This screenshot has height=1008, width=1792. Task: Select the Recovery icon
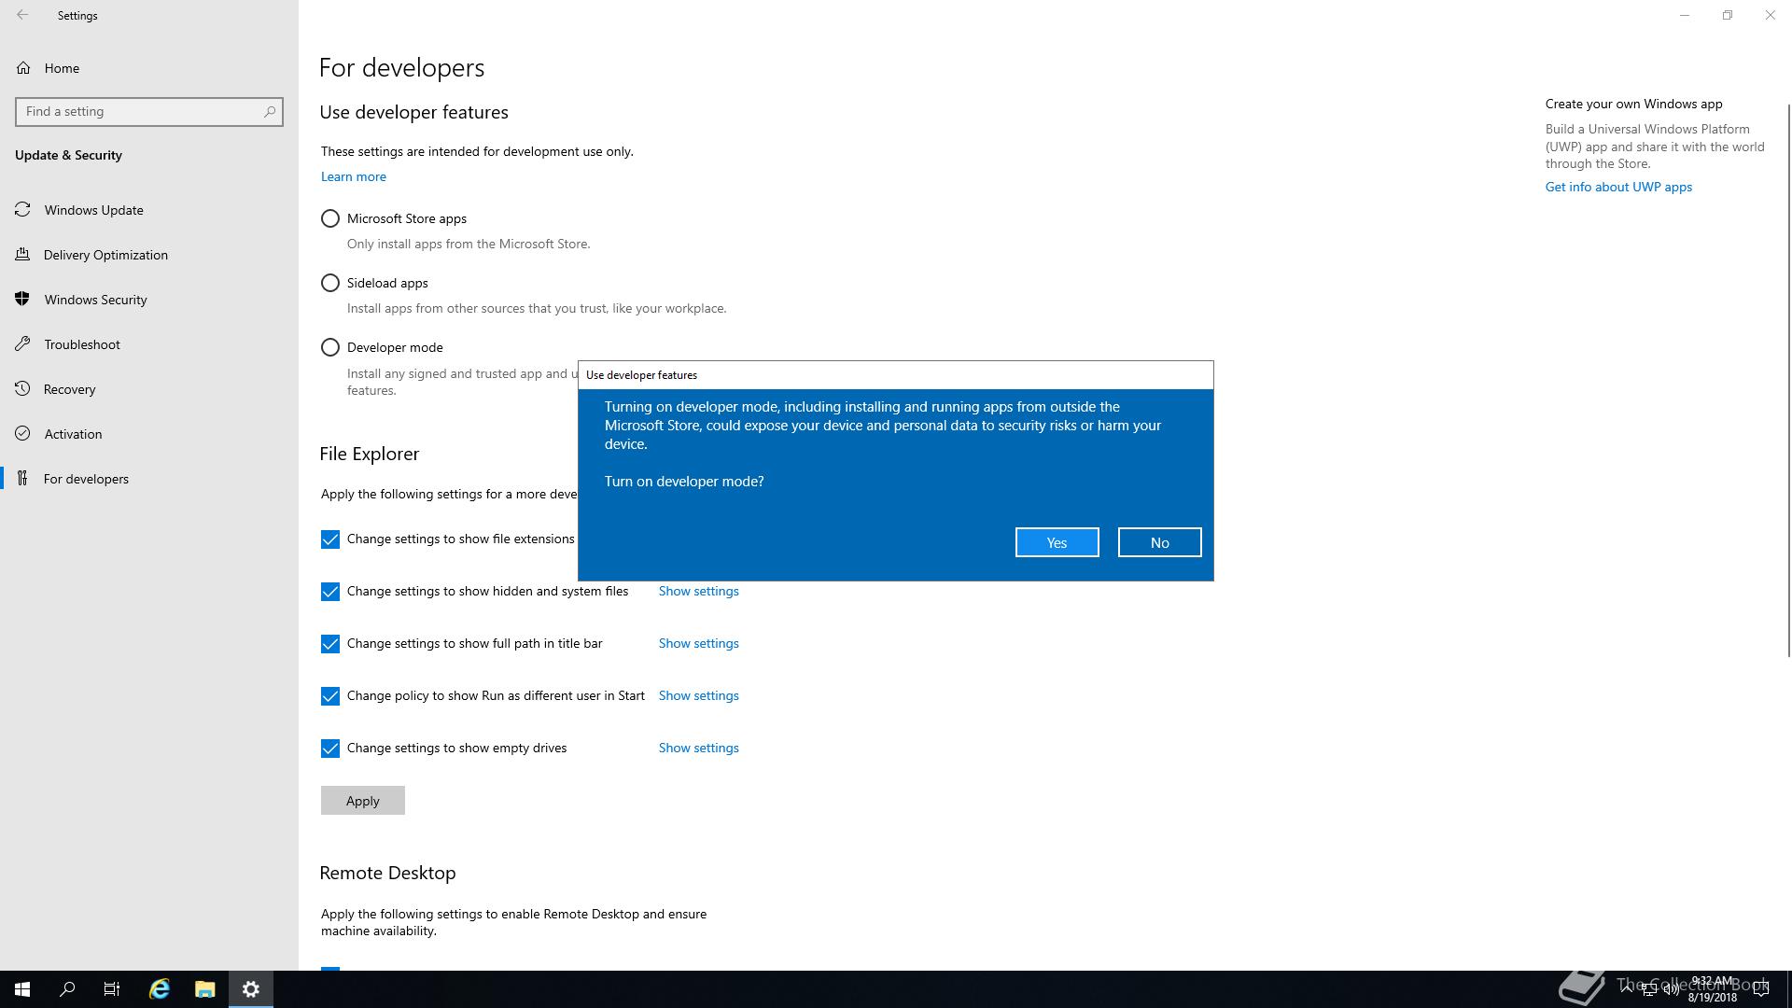(x=23, y=389)
